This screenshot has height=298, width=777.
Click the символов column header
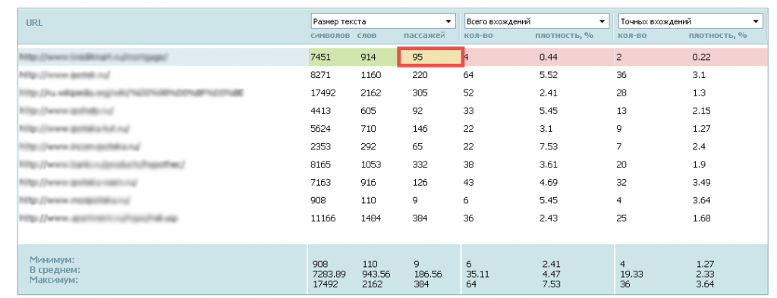click(x=330, y=36)
